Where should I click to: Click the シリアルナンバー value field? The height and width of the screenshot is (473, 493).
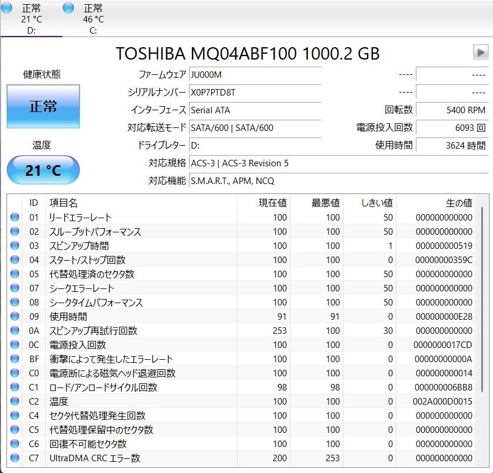click(x=254, y=93)
